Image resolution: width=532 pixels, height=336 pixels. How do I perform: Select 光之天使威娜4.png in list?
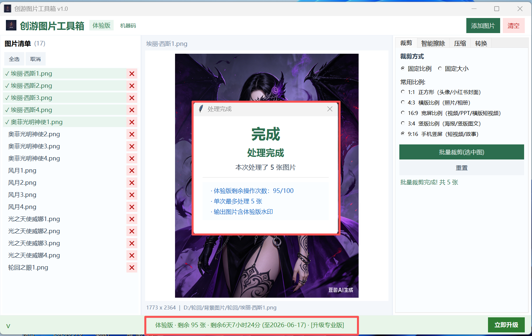(x=65, y=255)
